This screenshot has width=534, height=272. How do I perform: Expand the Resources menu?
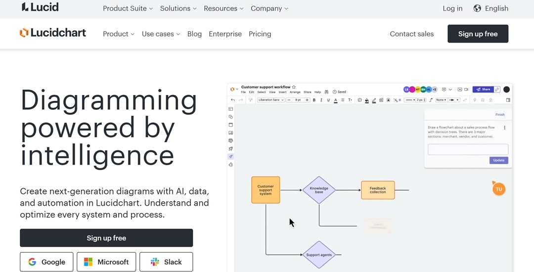tap(223, 8)
